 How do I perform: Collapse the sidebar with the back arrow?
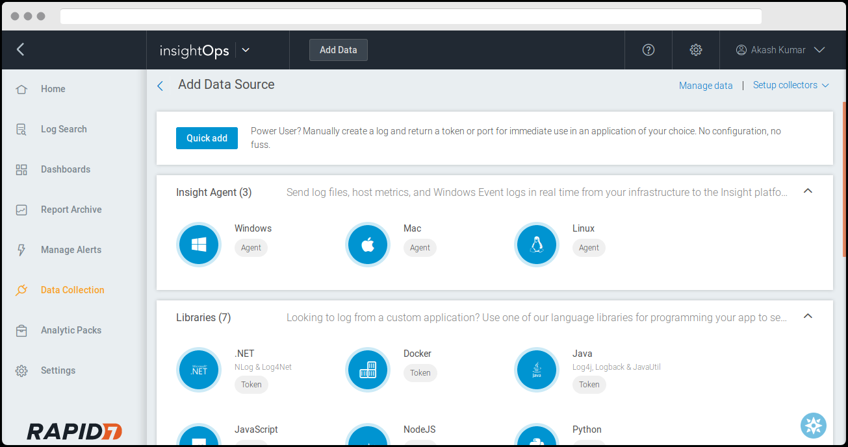pyautogui.click(x=20, y=49)
